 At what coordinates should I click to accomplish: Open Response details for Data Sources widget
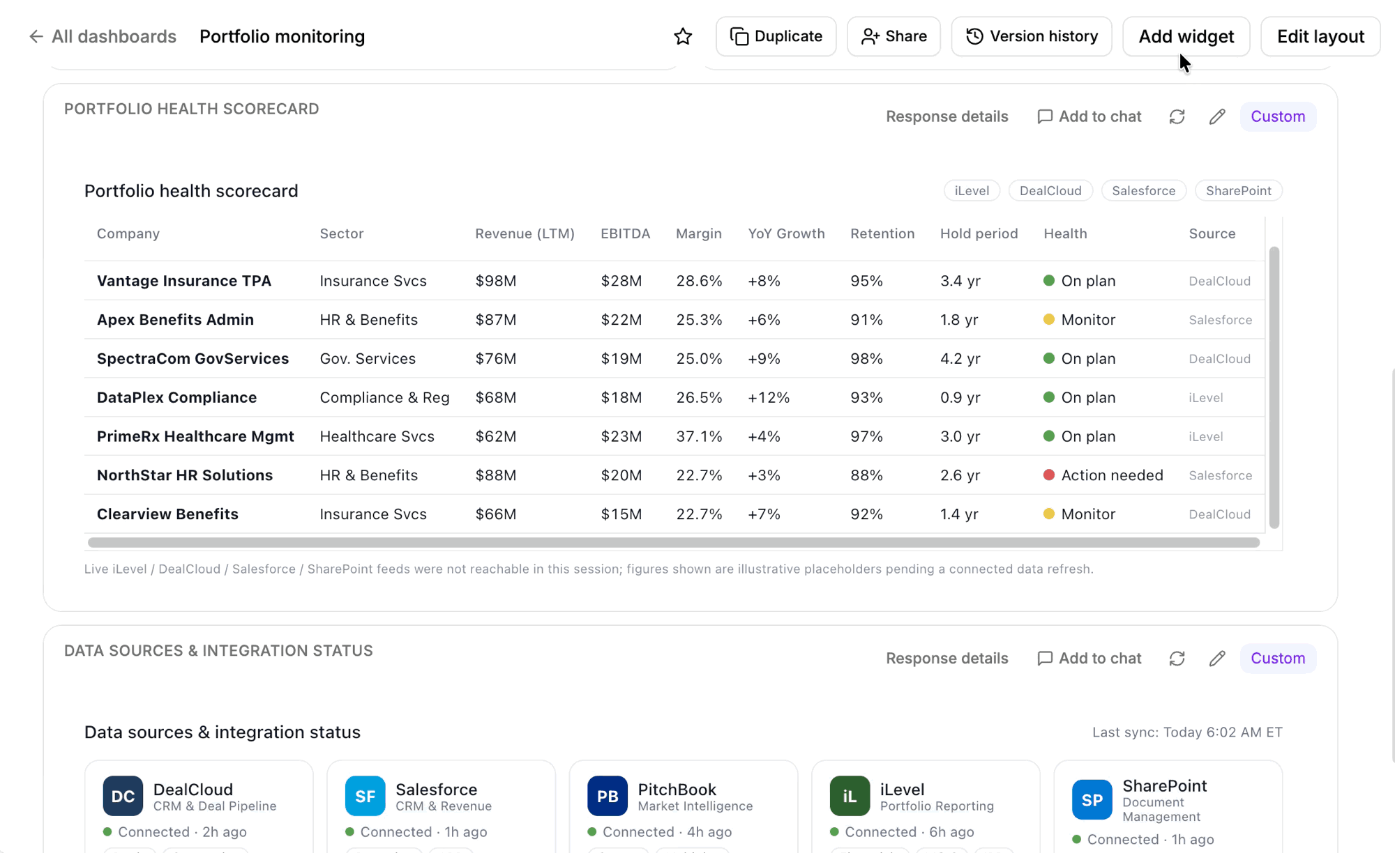(947, 659)
